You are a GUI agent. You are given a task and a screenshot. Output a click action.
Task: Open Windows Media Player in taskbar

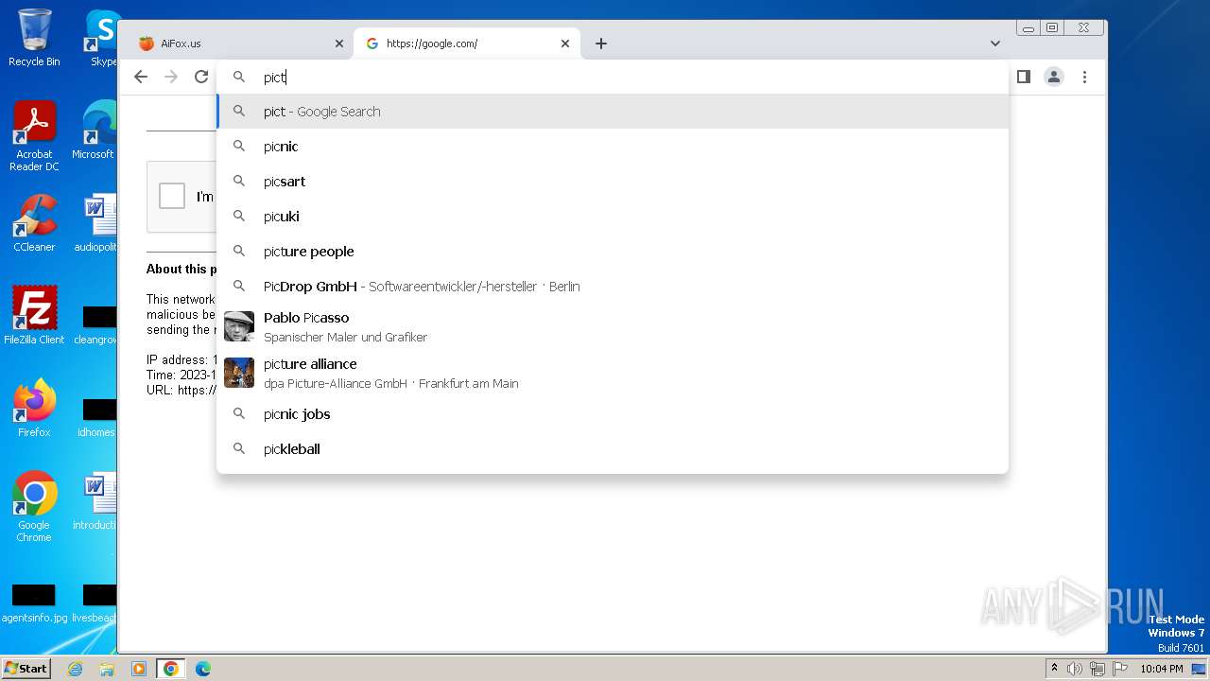click(x=139, y=669)
